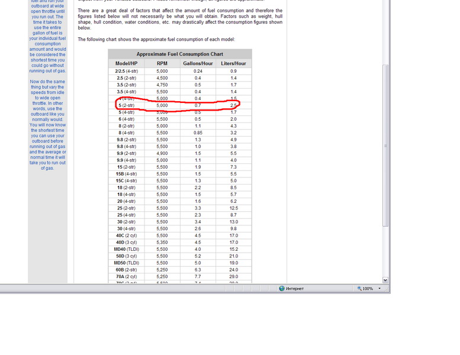Click the Model/HP column header
The height and width of the screenshot is (355, 460).
[x=126, y=63]
